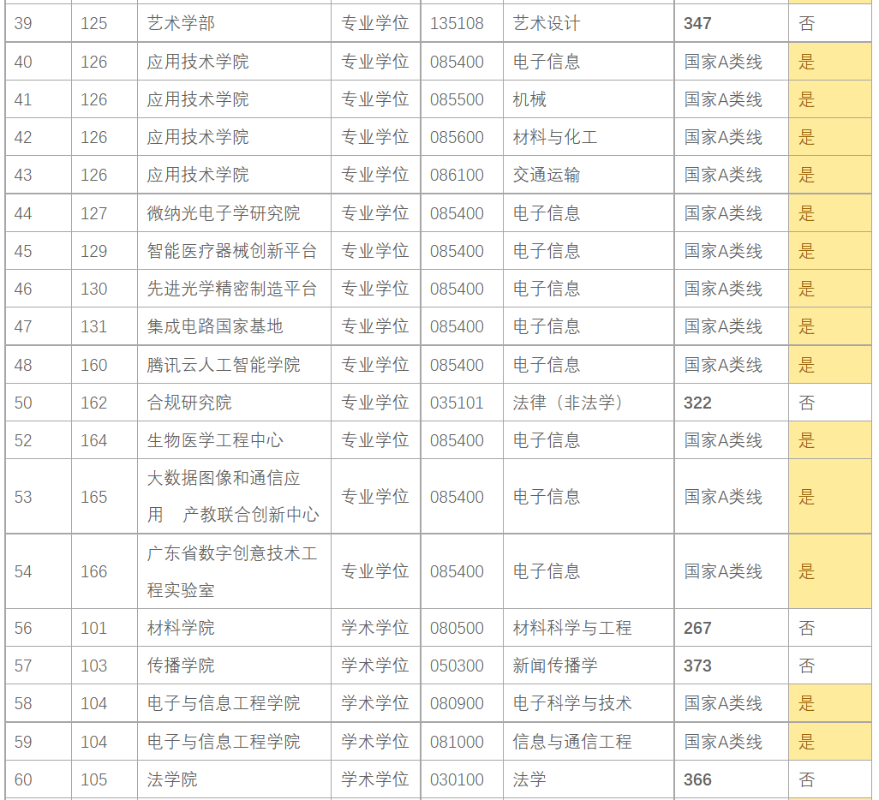Select the 生物医学工程中心 cell

[215, 440]
